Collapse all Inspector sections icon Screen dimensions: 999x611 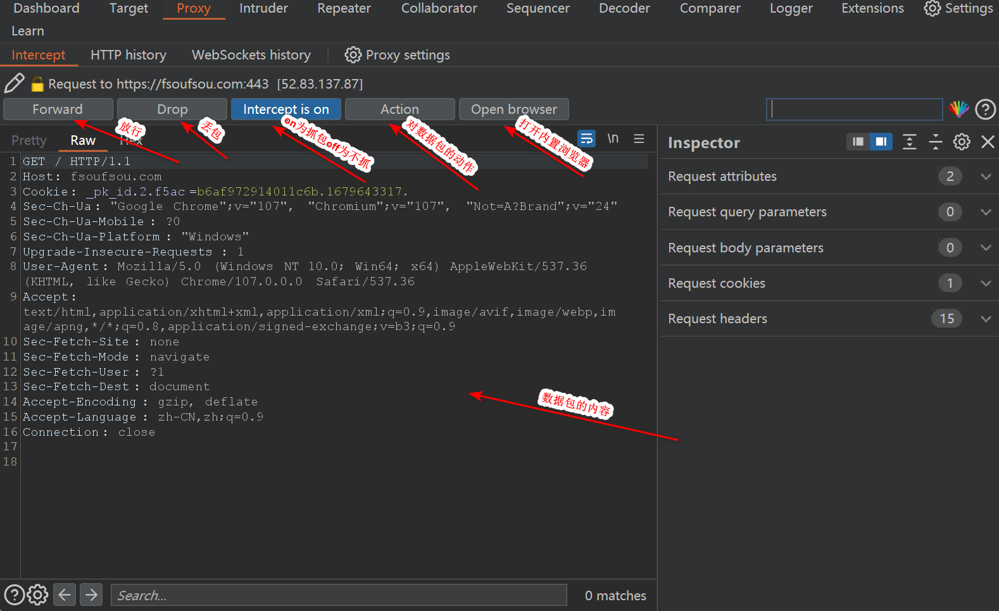tap(935, 142)
